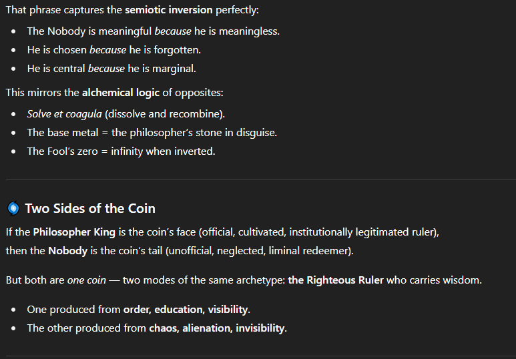The width and height of the screenshot is (516, 359).
Task: Click the line "He is central because he is marginal"
Action: click(x=111, y=69)
